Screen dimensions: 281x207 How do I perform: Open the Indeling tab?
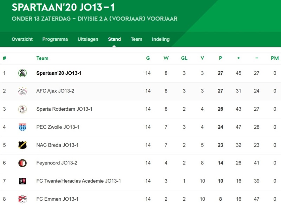[161, 39]
